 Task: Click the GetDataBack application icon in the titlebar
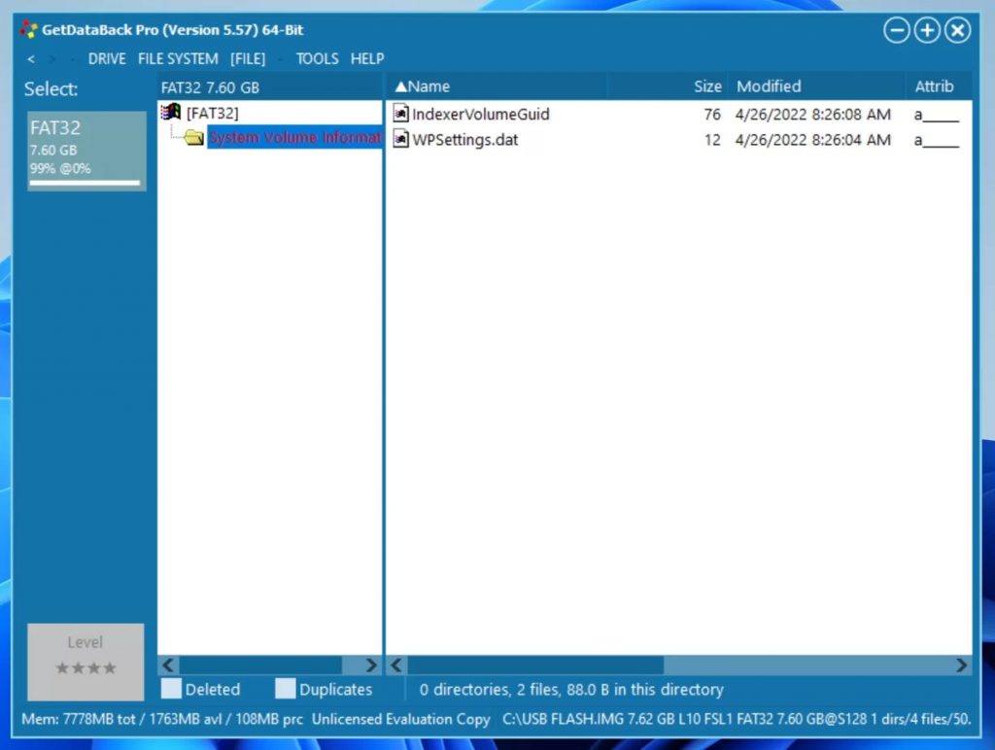click(x=28, y=29)
